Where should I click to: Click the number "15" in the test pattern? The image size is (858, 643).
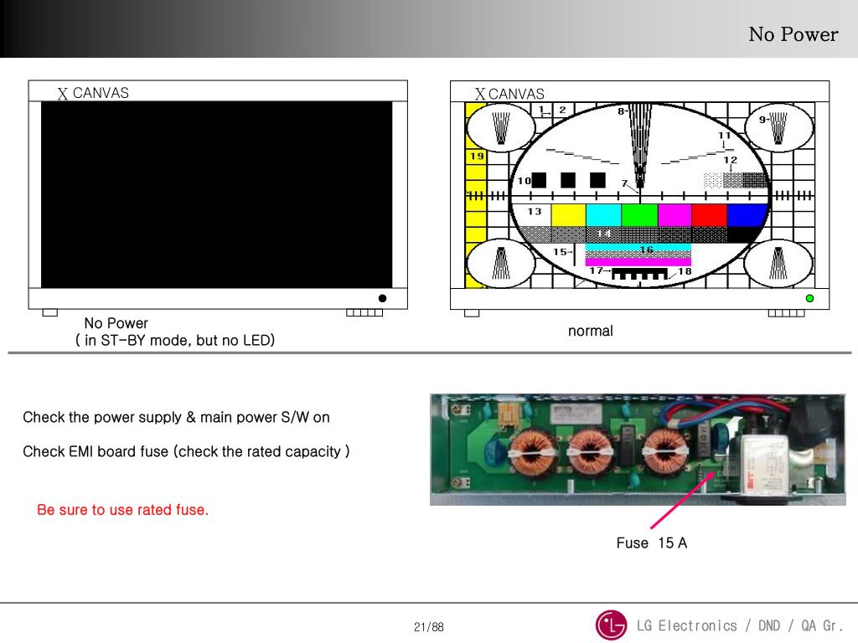tap(559, 251)
